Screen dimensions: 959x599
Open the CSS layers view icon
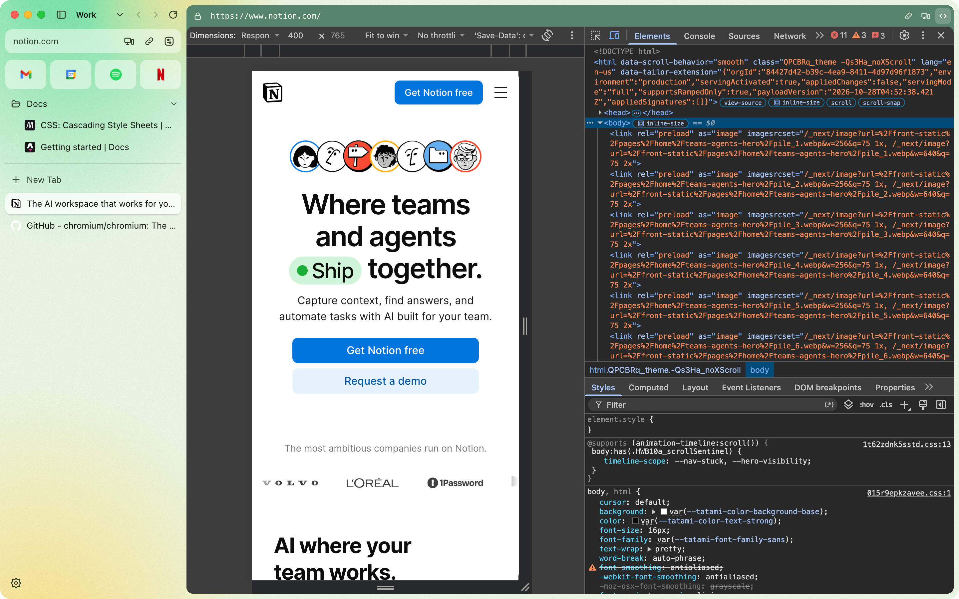pyautogui.click(x=848, y=404)
